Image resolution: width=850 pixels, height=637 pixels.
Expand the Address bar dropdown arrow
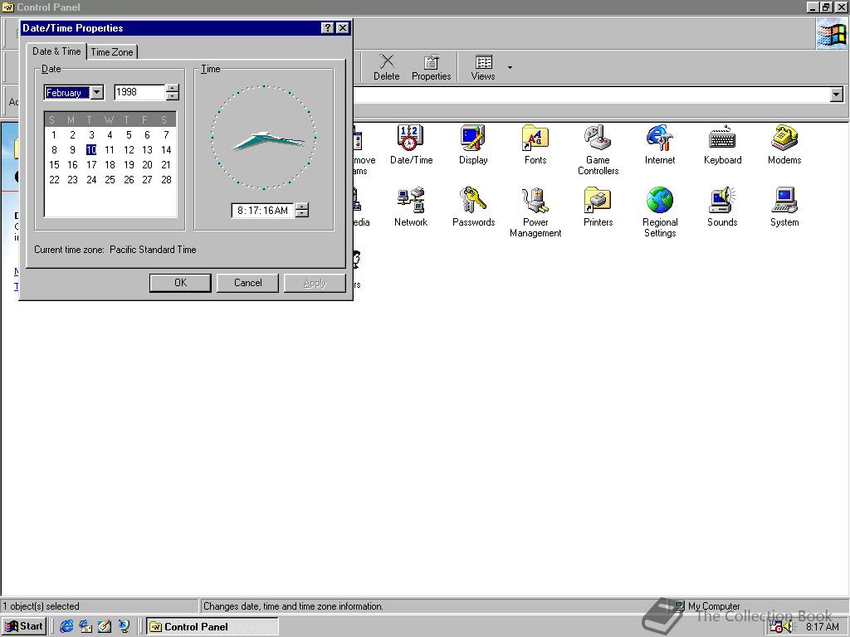click(x=836, y=95)
